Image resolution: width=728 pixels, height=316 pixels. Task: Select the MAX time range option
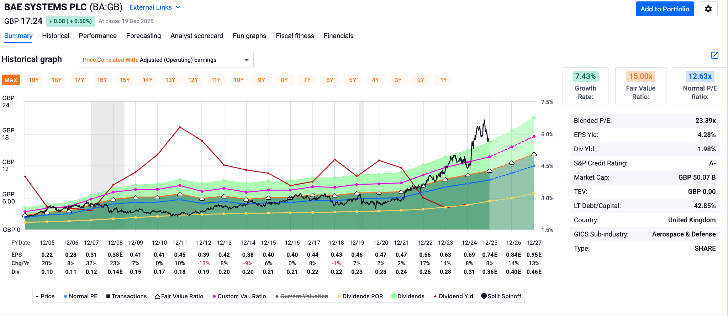[11, 80]
